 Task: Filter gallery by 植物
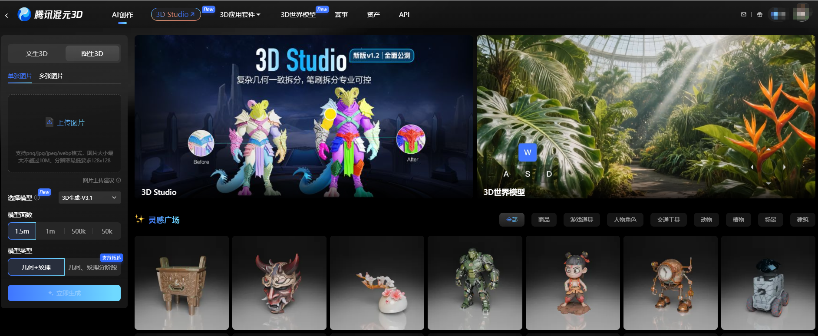(739, 220)
